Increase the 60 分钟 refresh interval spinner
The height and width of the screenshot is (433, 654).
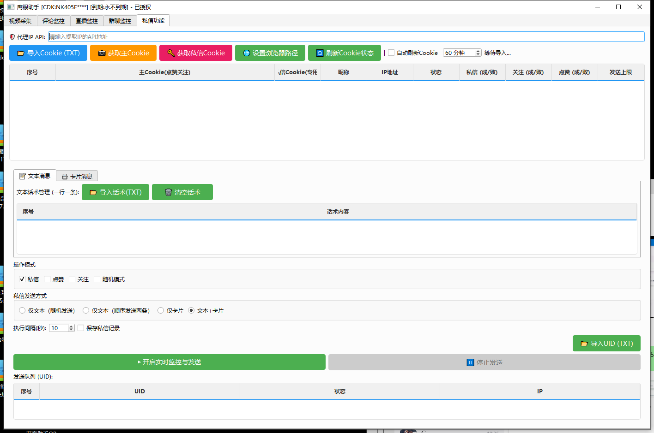point(478,51)
